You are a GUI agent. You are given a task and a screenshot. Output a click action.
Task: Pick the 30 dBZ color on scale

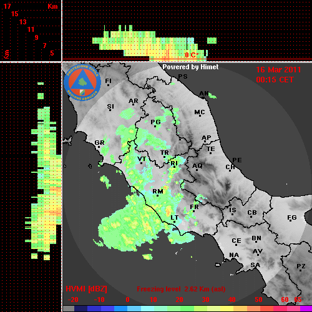pyautogui.click(x=205, y=308)
